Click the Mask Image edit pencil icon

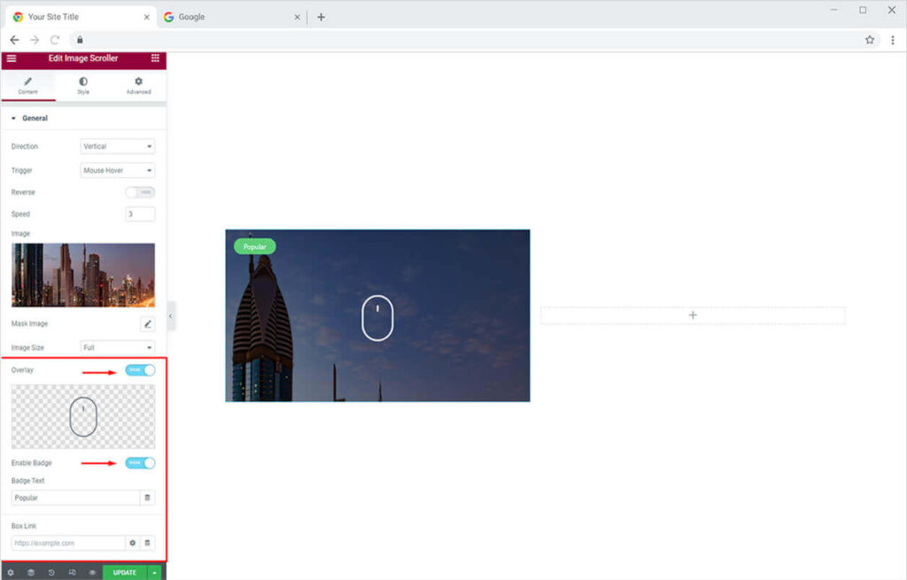coord(148,324)
